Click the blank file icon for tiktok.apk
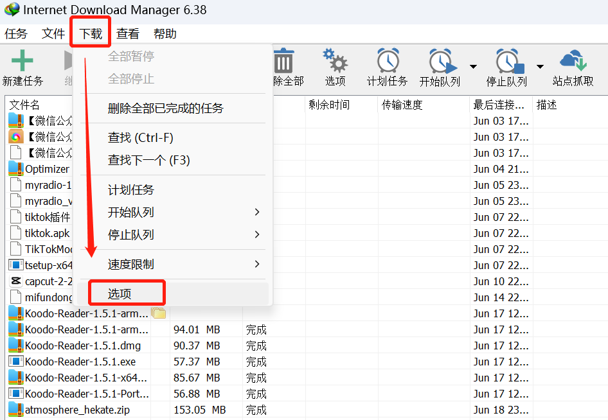608x420 pixels. 16,233
